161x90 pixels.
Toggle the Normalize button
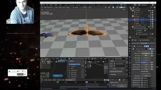(69, 80)
